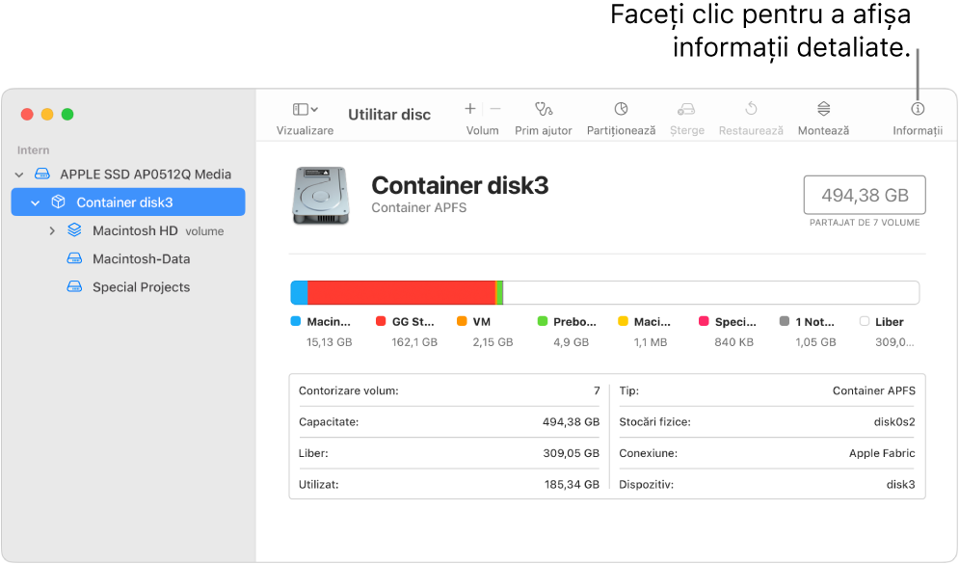959x564 pixels.
Task: Minimize window with yellow button
Action: 47,115
